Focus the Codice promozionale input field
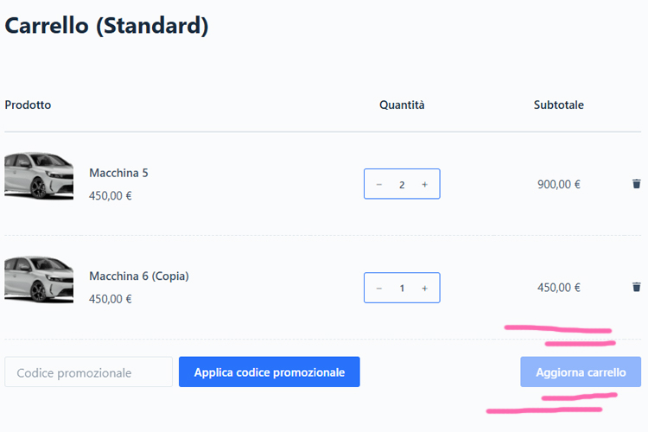 coord(89,372)
